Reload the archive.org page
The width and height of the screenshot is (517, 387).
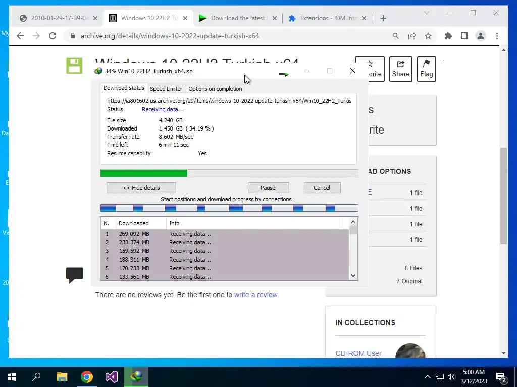pyautogui.click(x=53, y=36)
